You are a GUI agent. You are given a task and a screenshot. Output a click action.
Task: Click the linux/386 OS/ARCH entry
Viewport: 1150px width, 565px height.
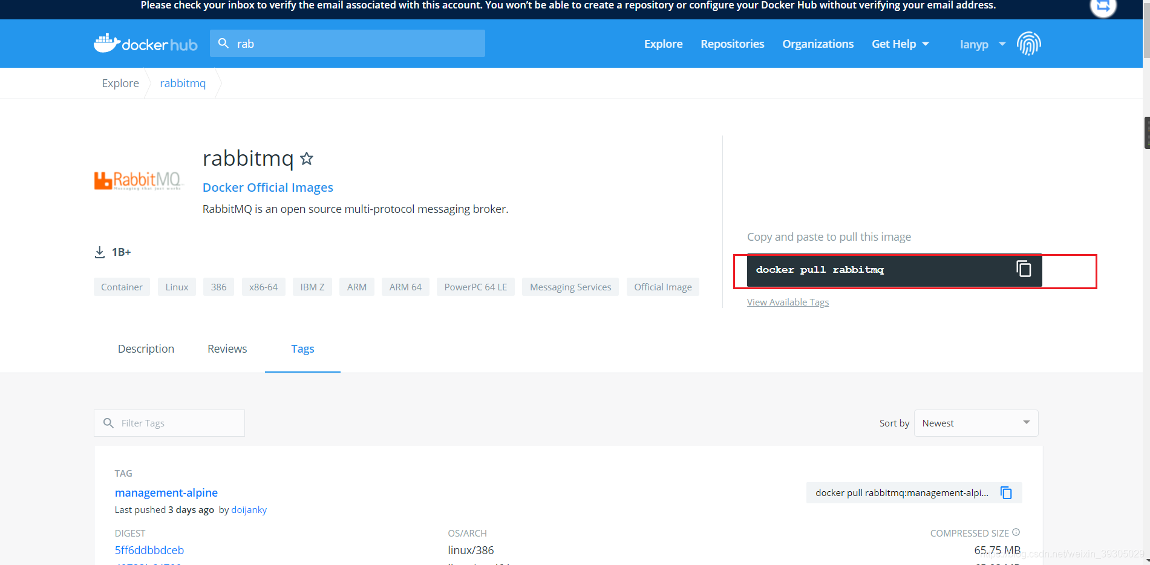point(471,550)
